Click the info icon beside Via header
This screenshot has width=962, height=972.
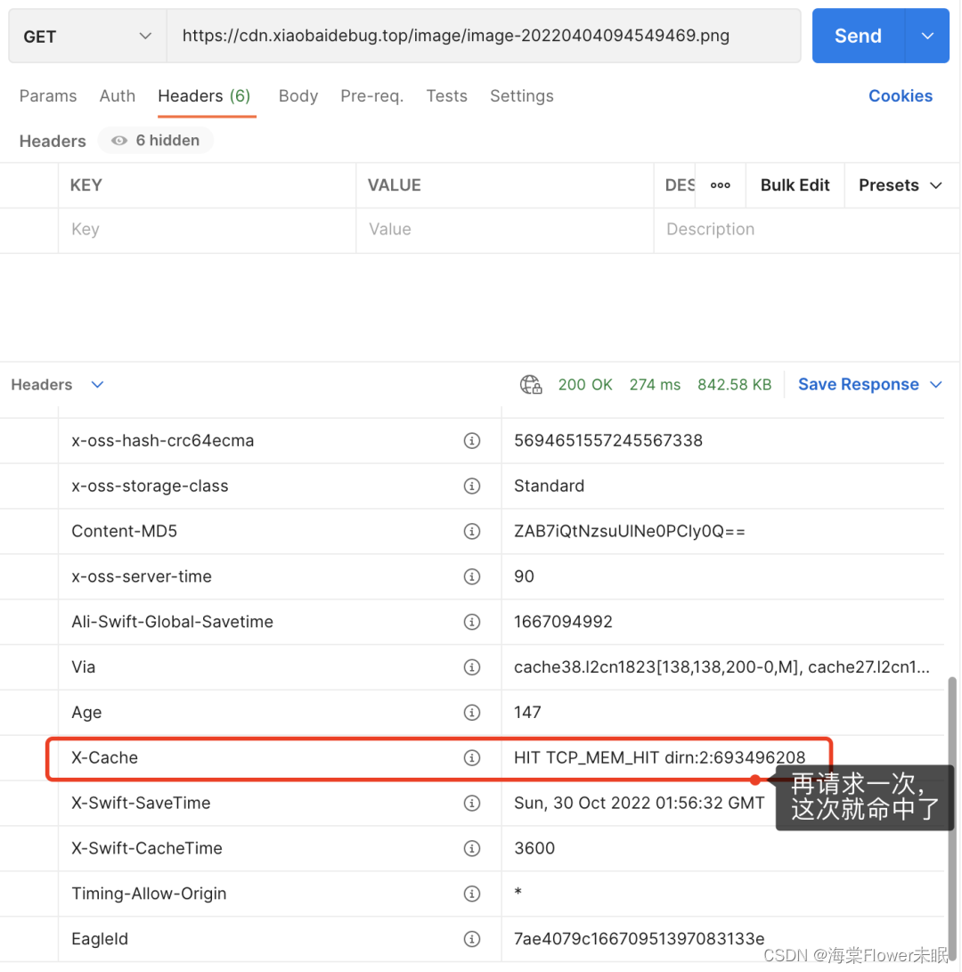(x=472, y=666)
